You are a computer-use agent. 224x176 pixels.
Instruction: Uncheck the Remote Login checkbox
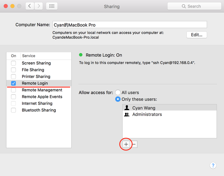click(13, 83)
